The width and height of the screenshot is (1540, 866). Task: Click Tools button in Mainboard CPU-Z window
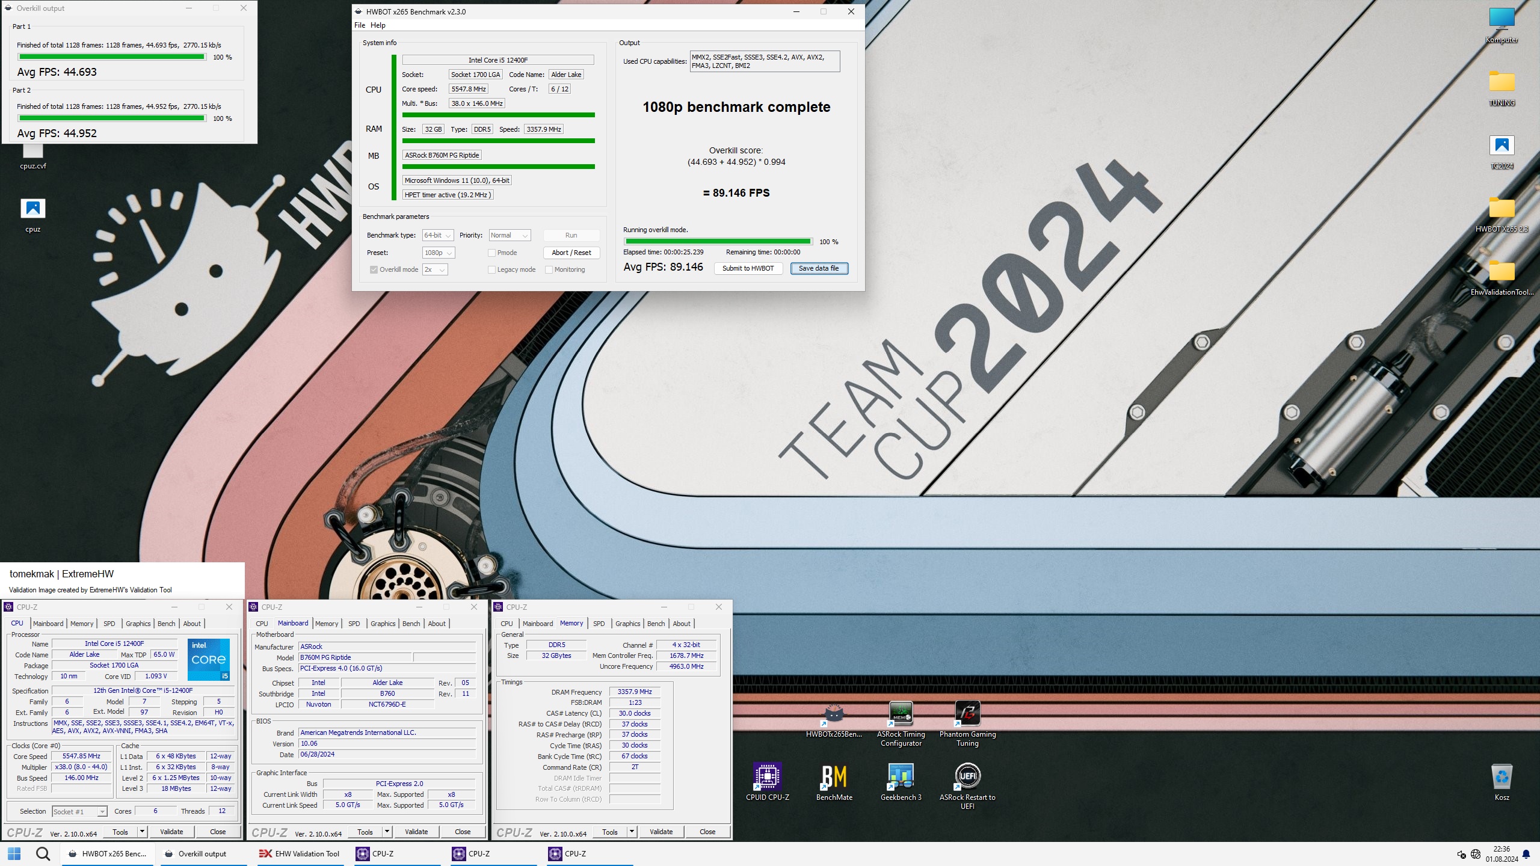pos(365,832)
